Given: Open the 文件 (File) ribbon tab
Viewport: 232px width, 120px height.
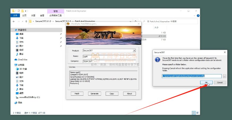Looking at the screenshot, I should click(x=15, y=16).
